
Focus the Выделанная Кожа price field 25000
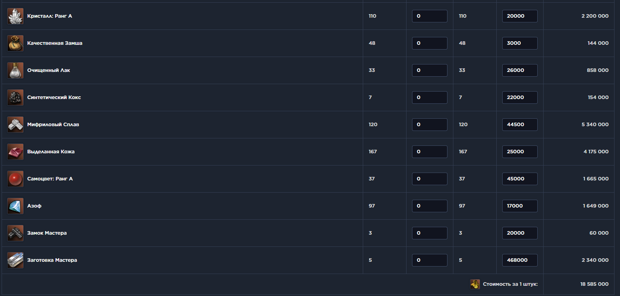520,152
